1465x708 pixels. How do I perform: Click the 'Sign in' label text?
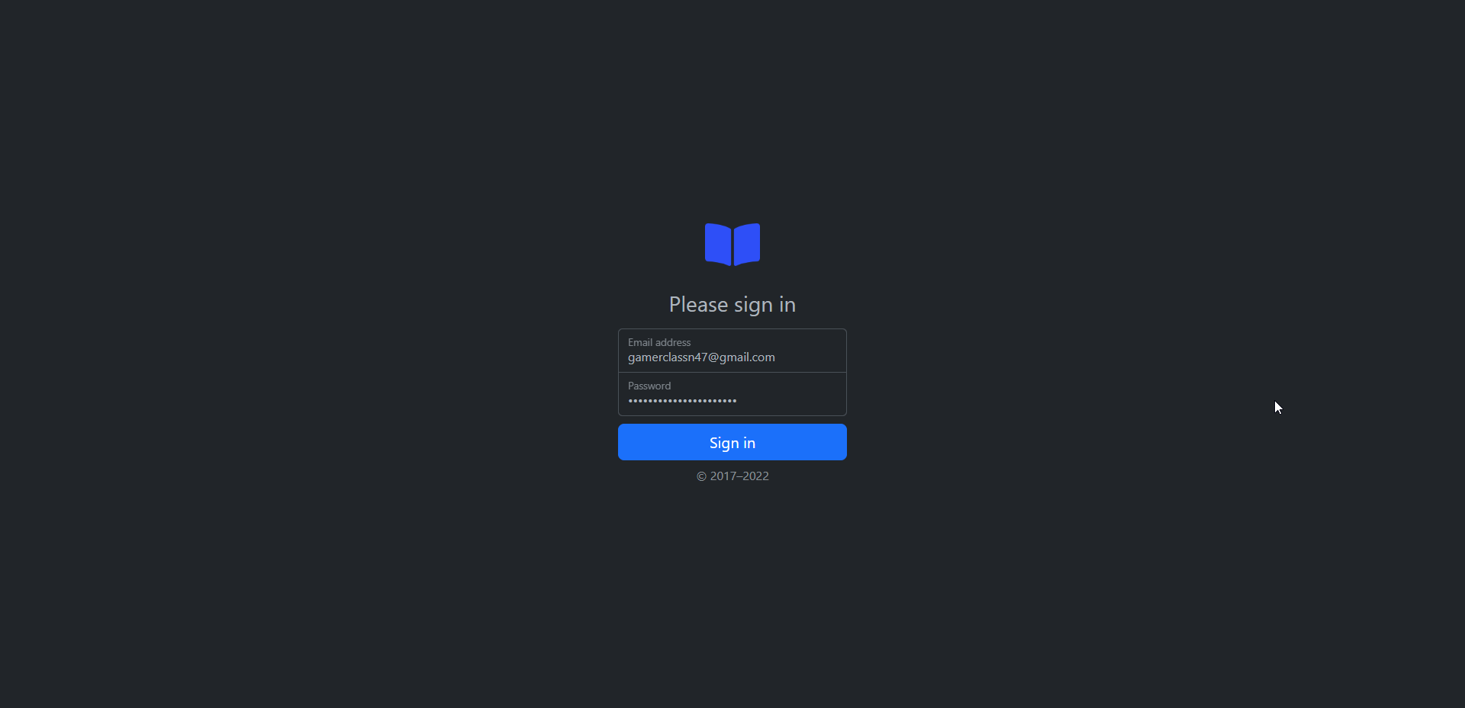pos(732,443)
